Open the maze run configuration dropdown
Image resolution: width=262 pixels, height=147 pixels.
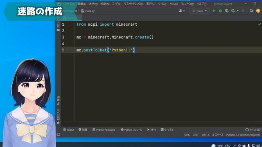[199, 11]
